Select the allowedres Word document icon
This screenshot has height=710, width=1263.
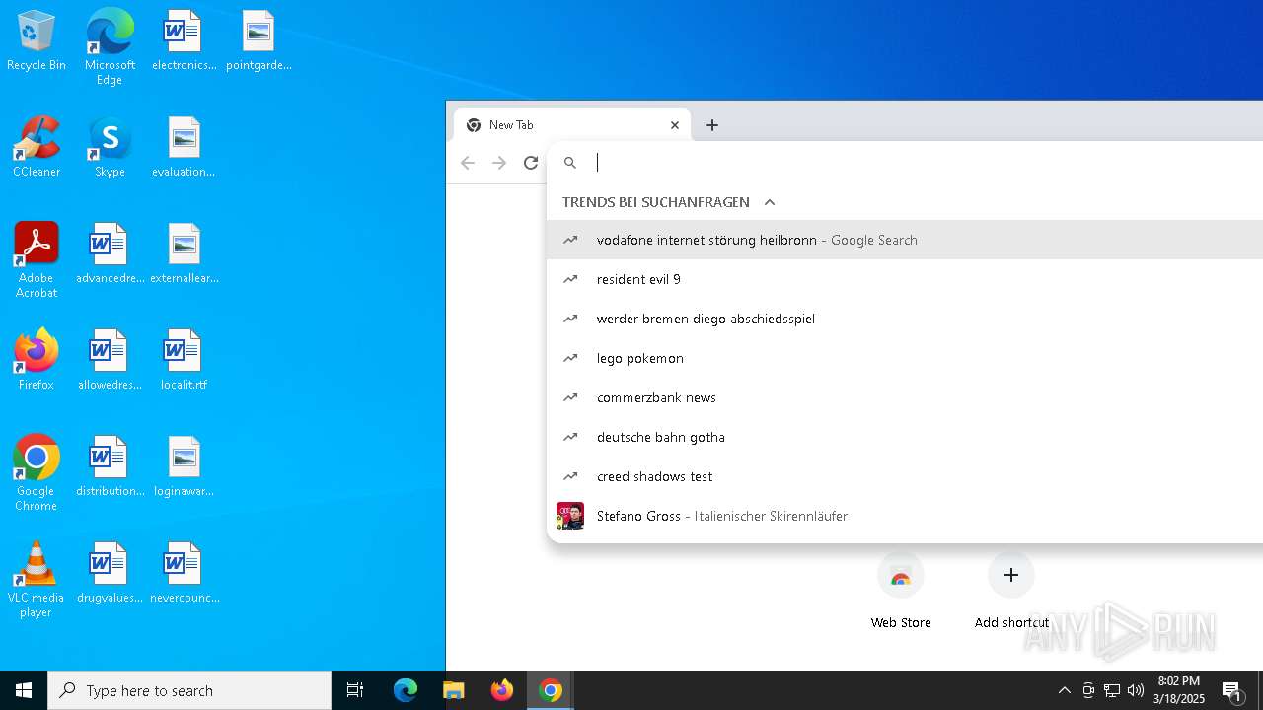click(x=110, y=360)
